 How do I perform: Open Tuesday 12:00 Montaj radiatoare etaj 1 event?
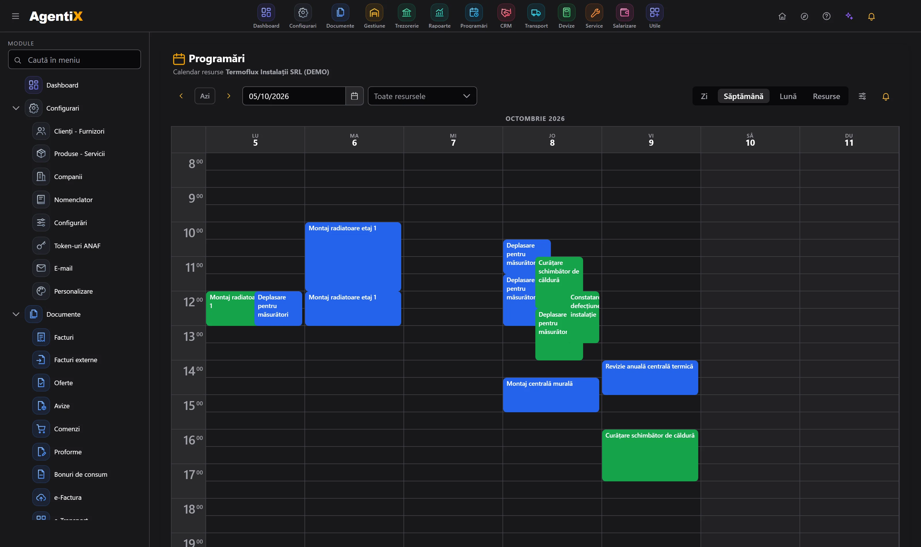(353, 308)
